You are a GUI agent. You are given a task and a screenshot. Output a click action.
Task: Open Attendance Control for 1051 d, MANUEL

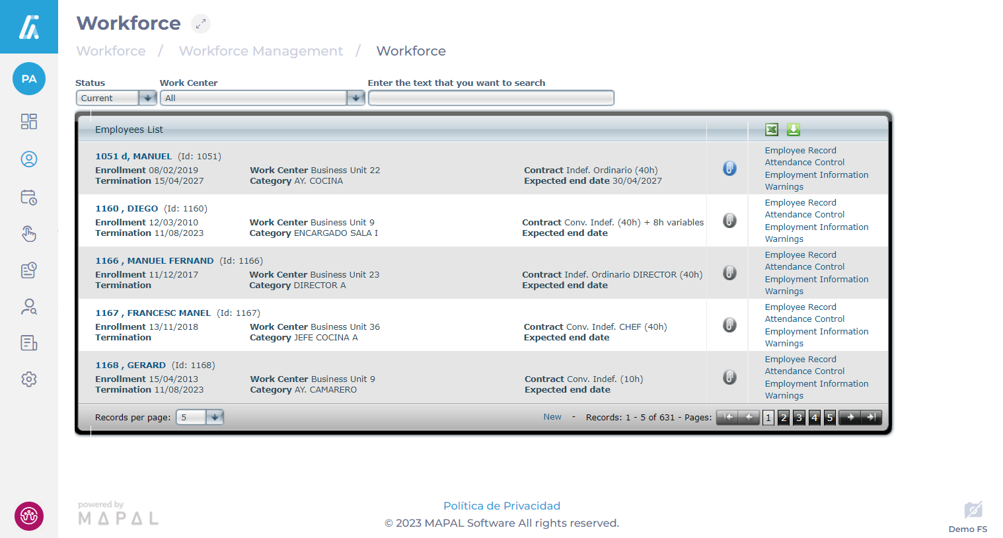(x=805, y=163)
